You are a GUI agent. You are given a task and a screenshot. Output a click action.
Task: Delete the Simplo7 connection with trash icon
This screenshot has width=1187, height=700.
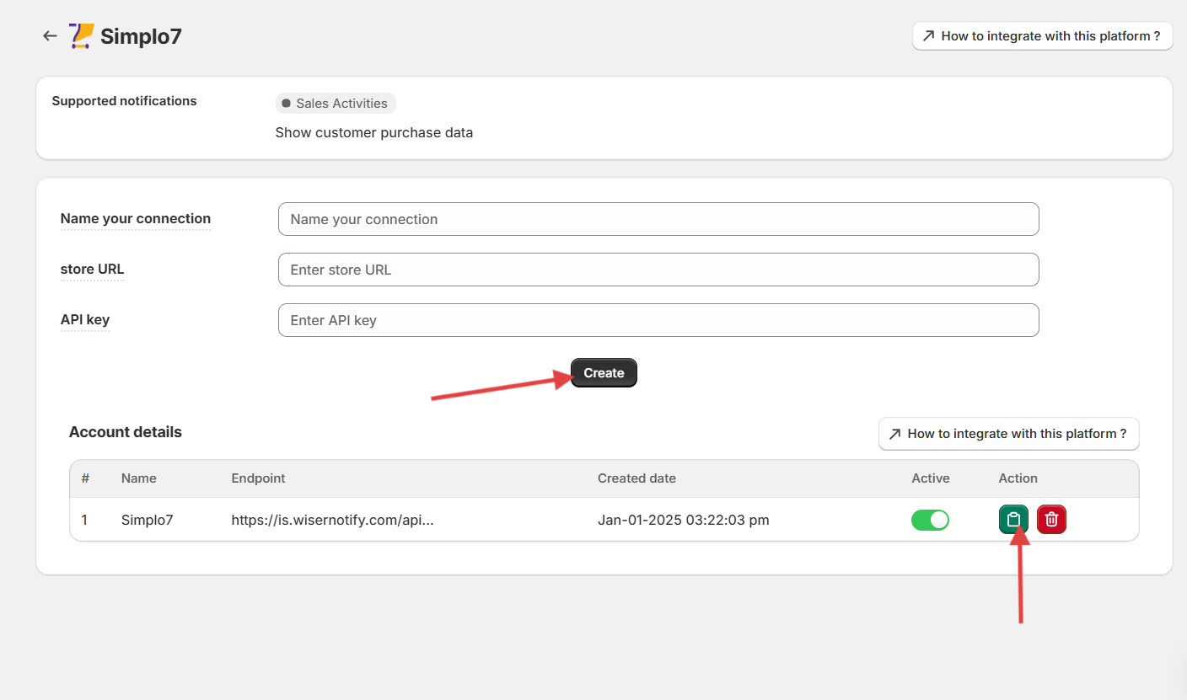click(x=1051, y=520)
